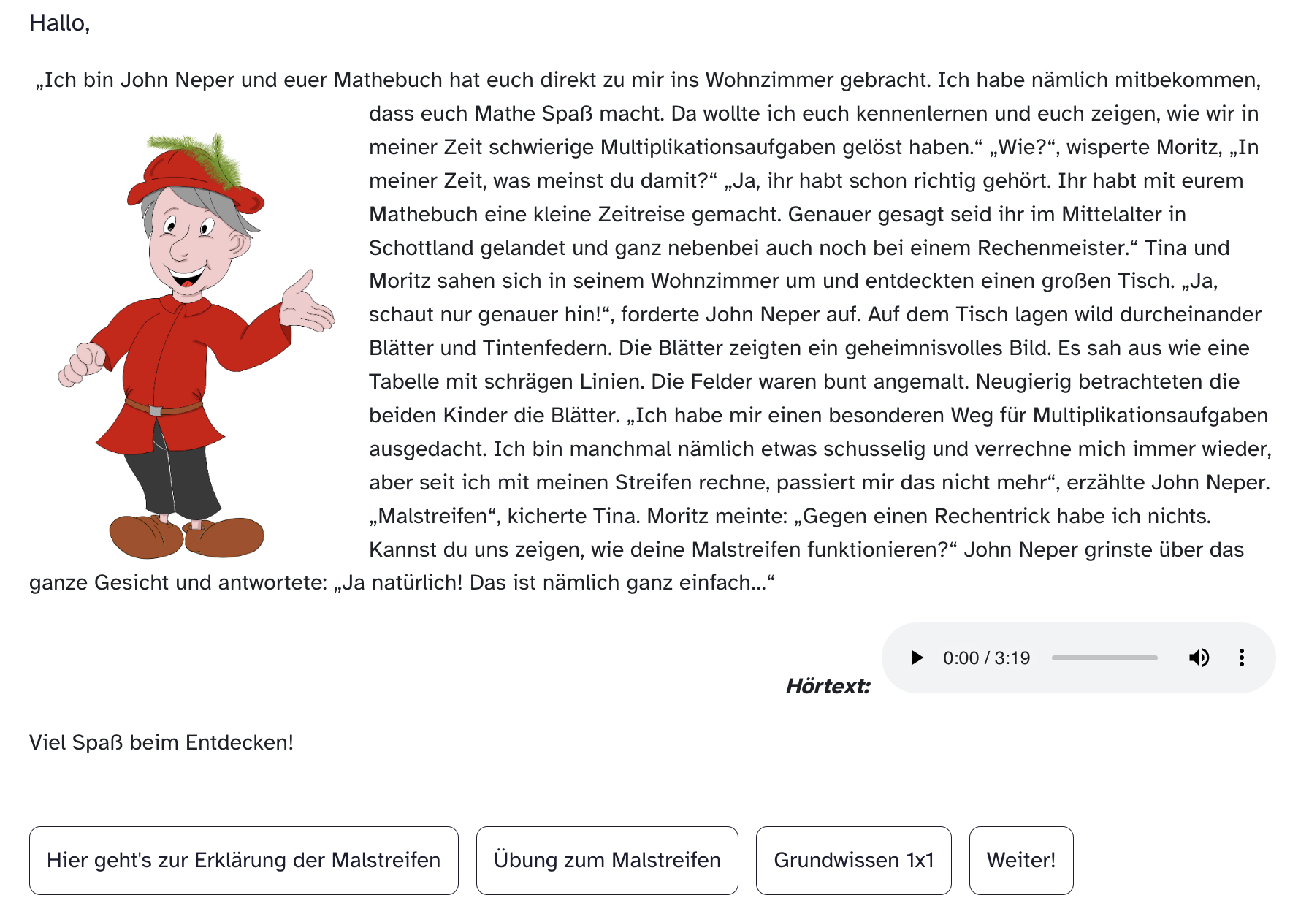Click the 'Viel Spaß beim Entdecken!' line
1290x903 pixels.
(x=161, y=742)
